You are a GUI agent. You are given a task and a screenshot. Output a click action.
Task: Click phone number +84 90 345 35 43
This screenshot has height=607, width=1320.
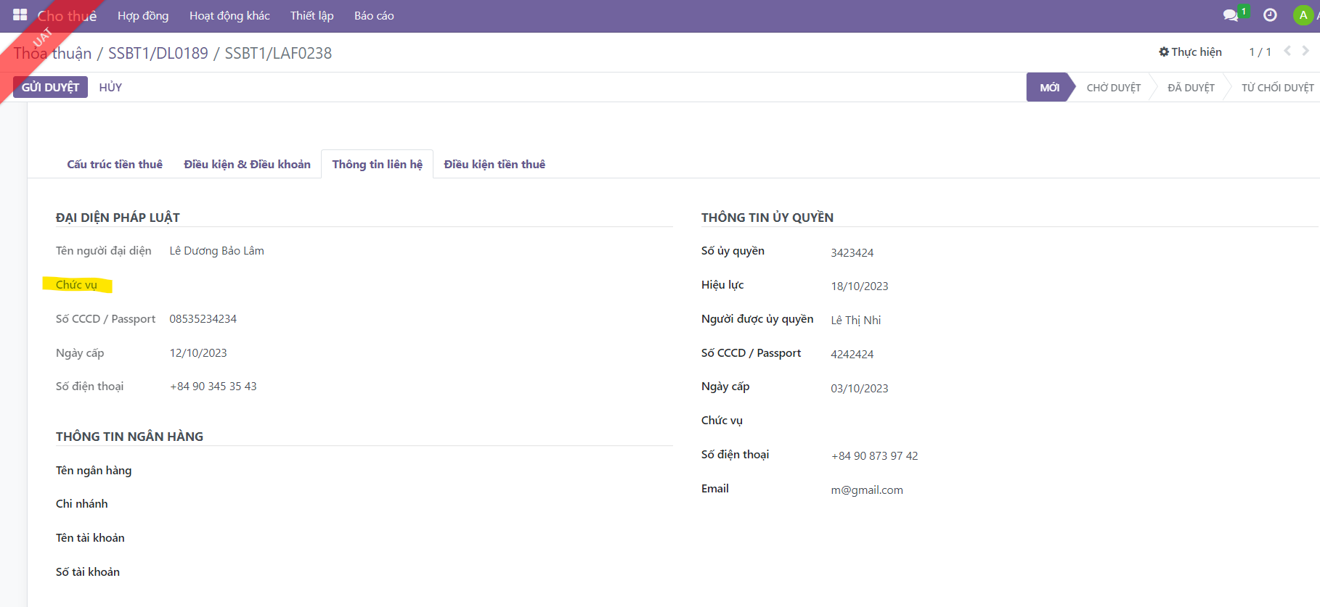213,387
